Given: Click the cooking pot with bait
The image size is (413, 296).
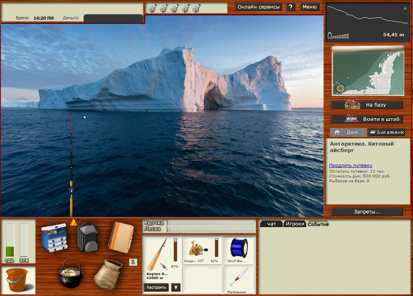Looking at the screenshot, I should [71, 273].
